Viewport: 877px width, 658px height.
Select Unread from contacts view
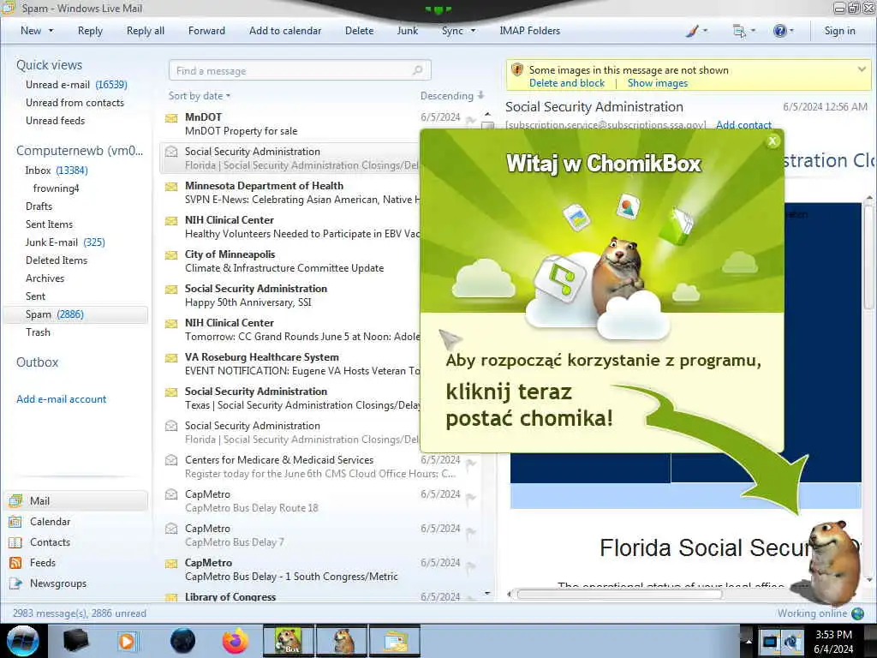[75, 103]
